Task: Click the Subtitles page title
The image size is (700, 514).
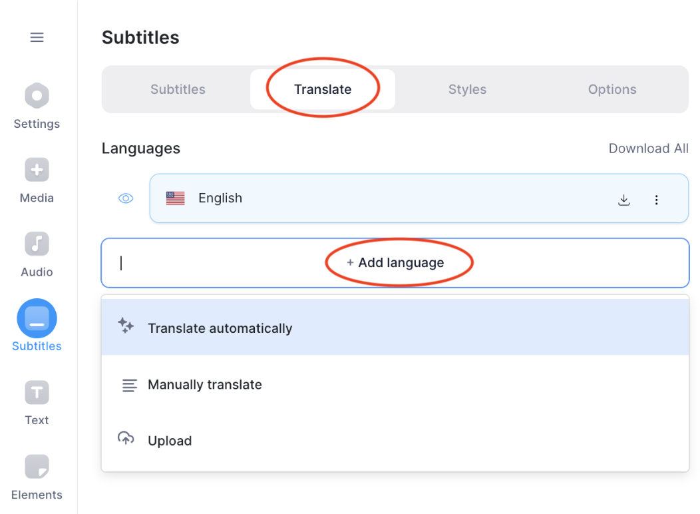Action: tap(140, 37)
